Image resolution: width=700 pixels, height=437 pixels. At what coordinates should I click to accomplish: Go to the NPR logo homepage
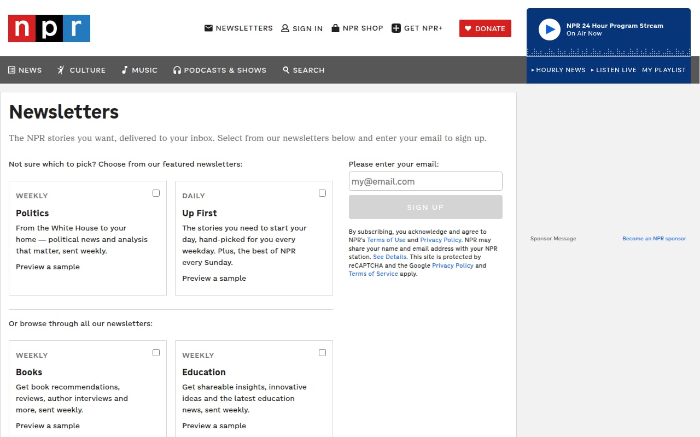(x=49, y=28)
